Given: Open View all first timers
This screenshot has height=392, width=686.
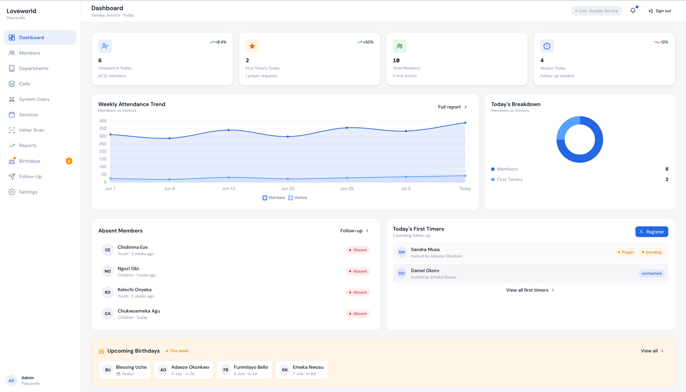Looking at the screenshot, I should [530, 290].
